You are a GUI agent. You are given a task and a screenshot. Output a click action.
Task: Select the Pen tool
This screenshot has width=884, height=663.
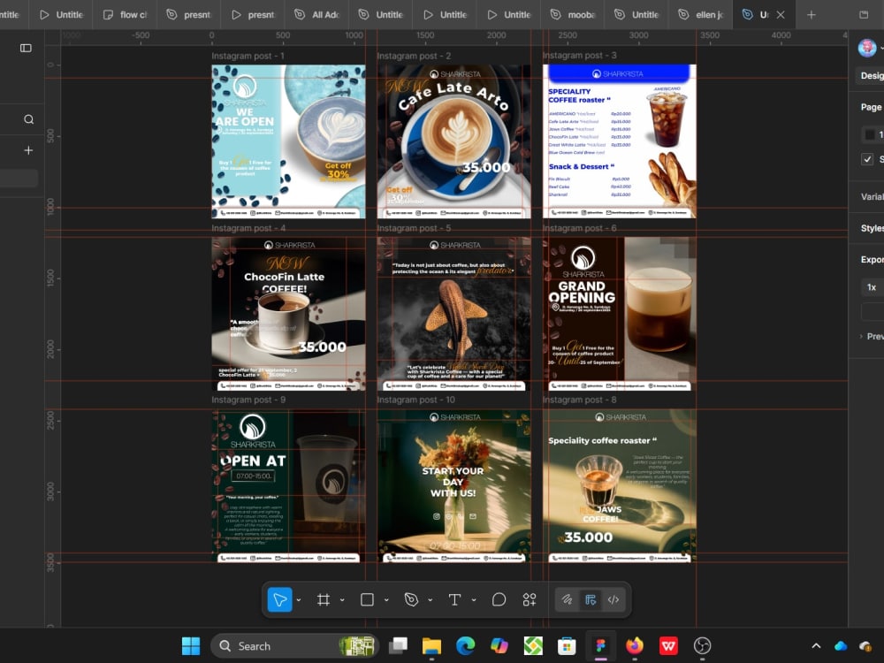point(411,600)
